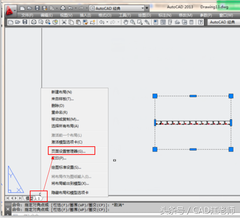The image size is (240, 218).
Task: Click top-left blue grip of selected object
Action: click(x=155, y=96)
